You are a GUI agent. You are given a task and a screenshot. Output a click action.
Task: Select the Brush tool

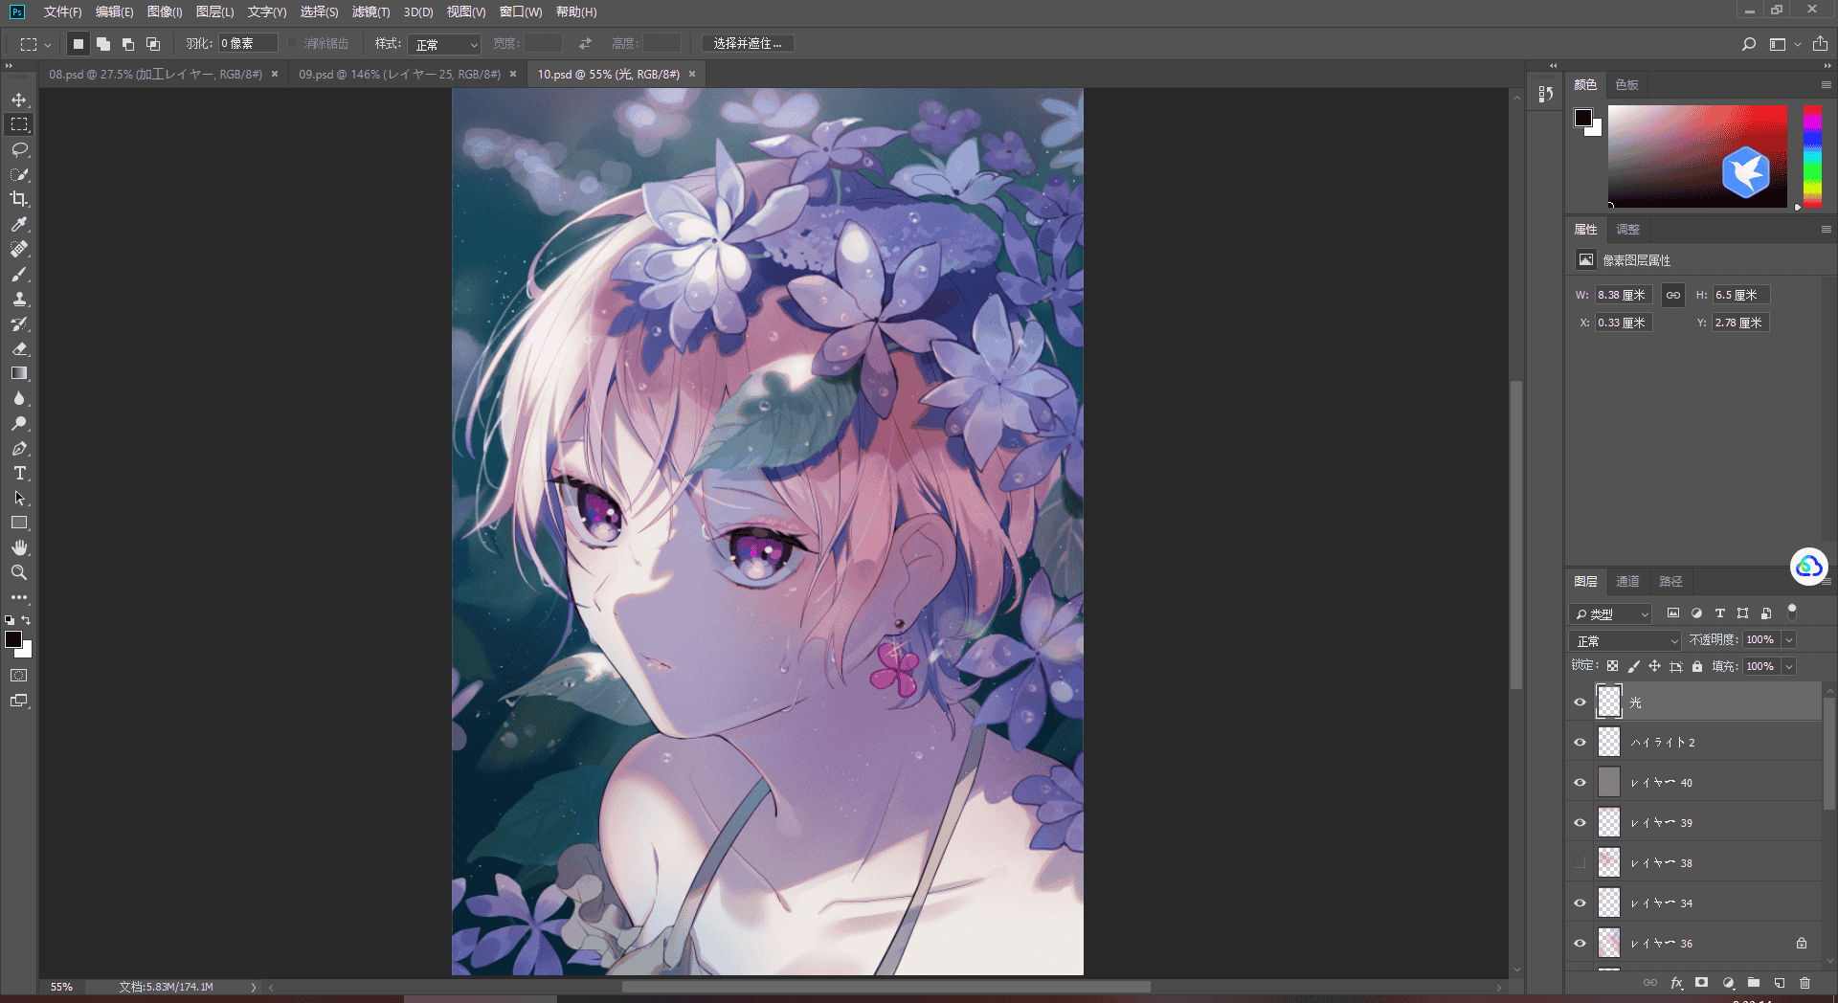click(x=19, y=274)
